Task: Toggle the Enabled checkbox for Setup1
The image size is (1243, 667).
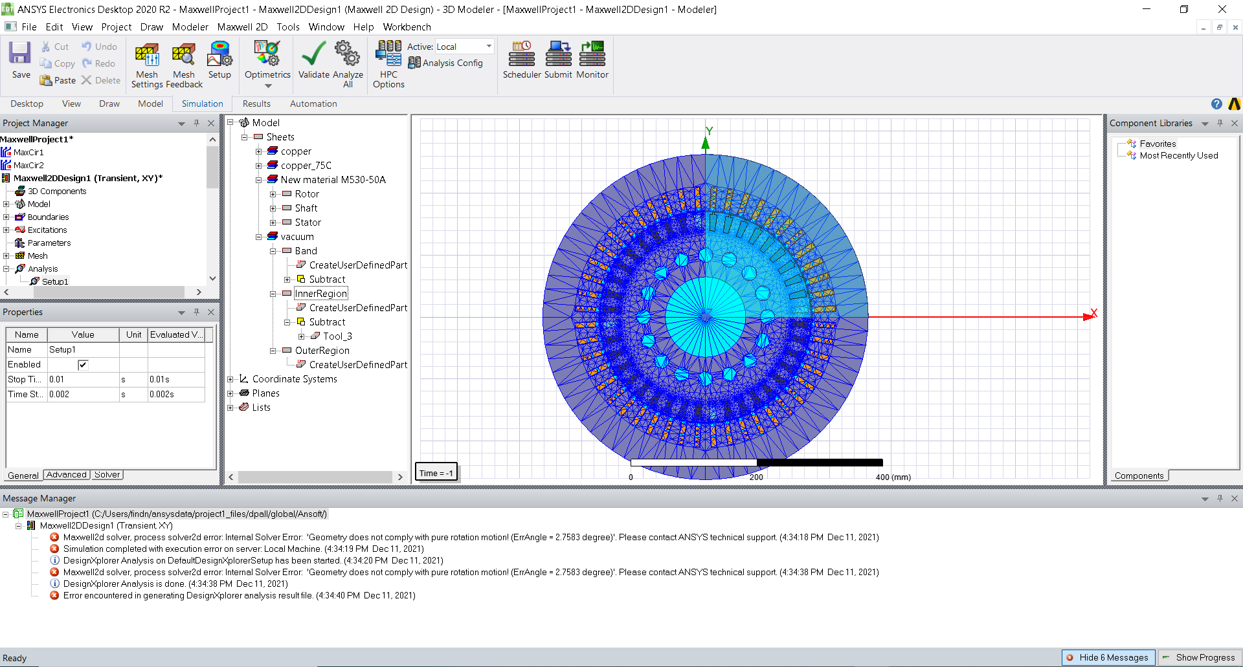Action: tap(83, 365)
